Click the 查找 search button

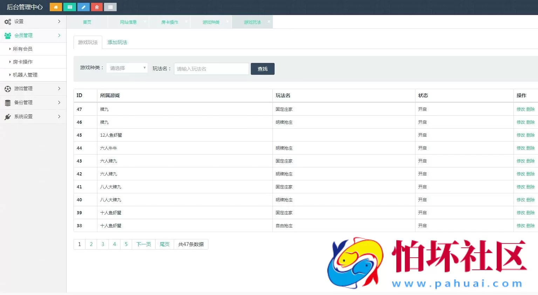(262, 69)
